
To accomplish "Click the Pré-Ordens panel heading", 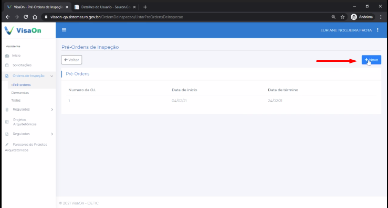I will pos(78,74).
